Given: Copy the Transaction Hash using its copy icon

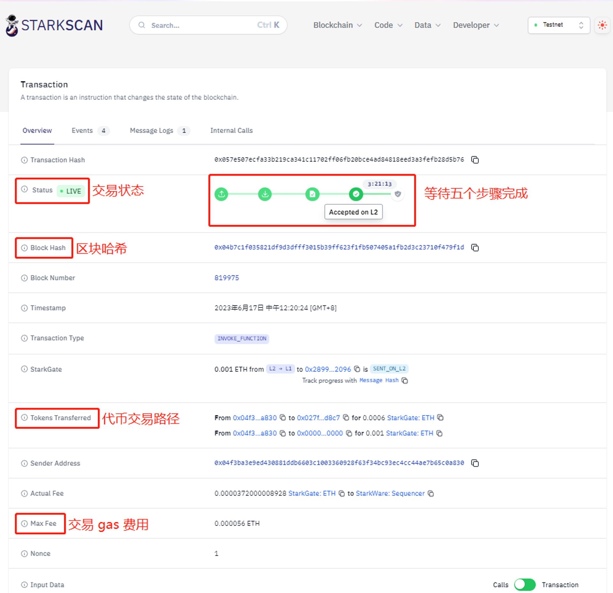Looking at the screenshot, I should [475, 160].
